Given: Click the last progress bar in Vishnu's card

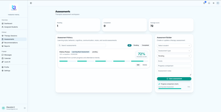Looking at the screenshot, I should point(140,61).
